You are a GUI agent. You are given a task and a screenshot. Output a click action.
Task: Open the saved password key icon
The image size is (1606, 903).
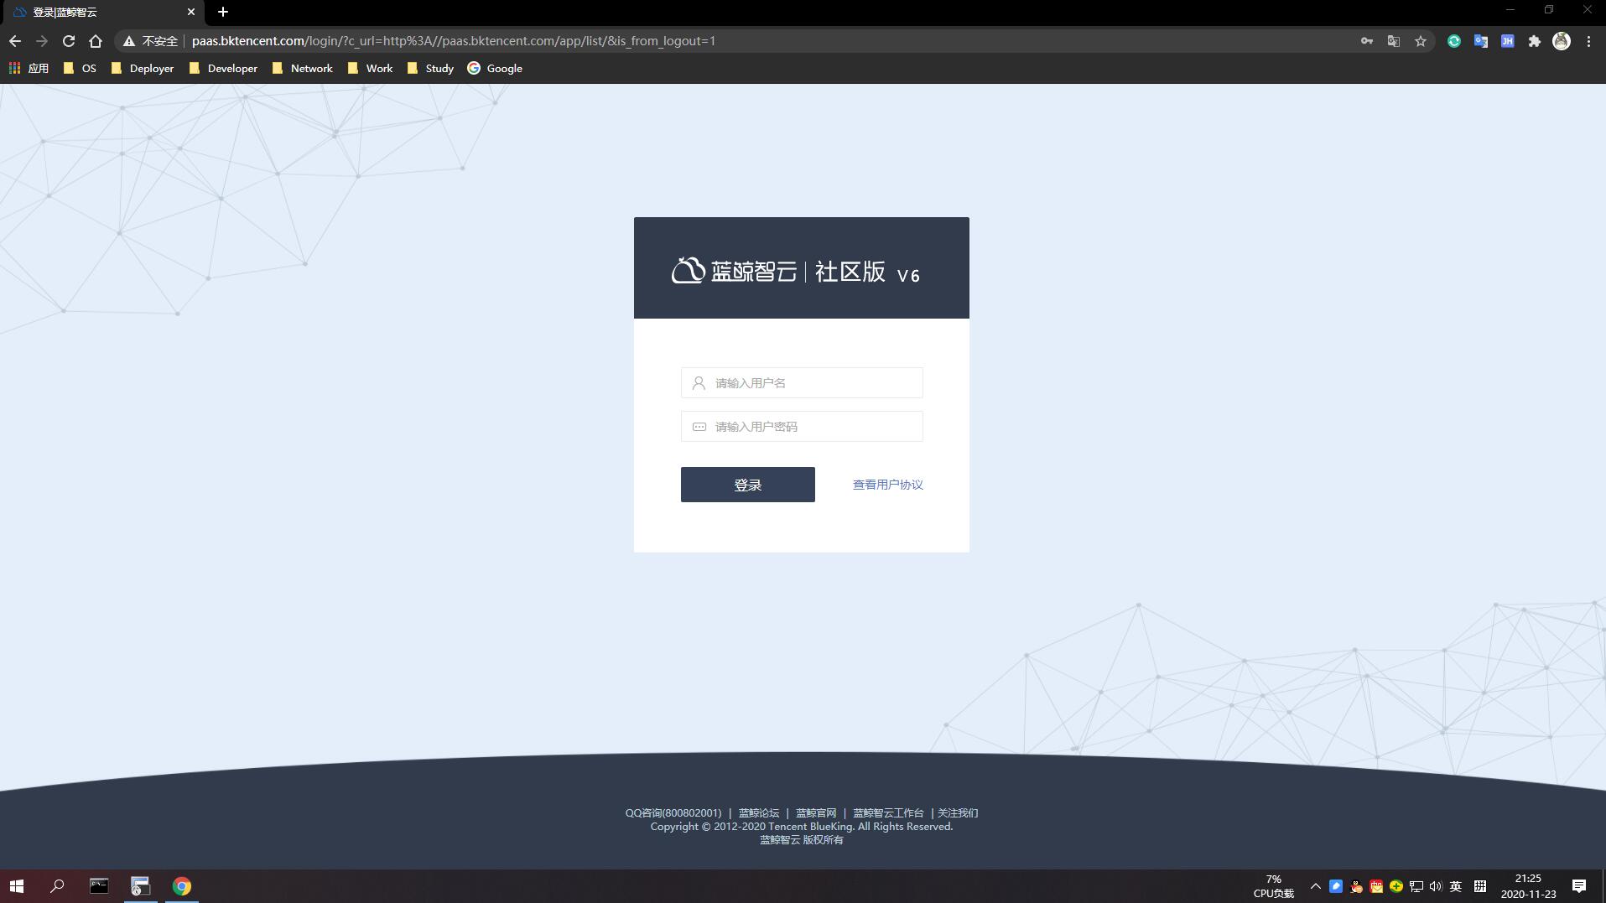tap(1367, 41)
